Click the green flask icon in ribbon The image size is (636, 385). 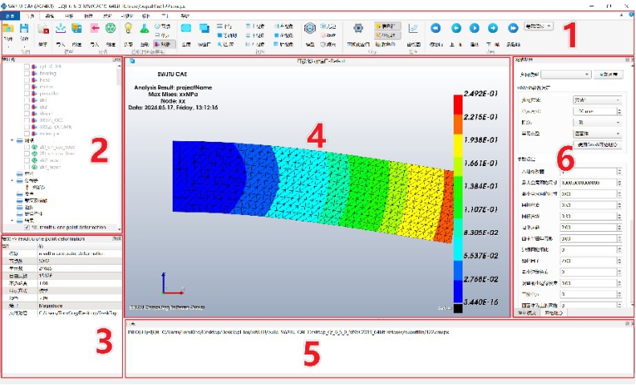[145, 28]
